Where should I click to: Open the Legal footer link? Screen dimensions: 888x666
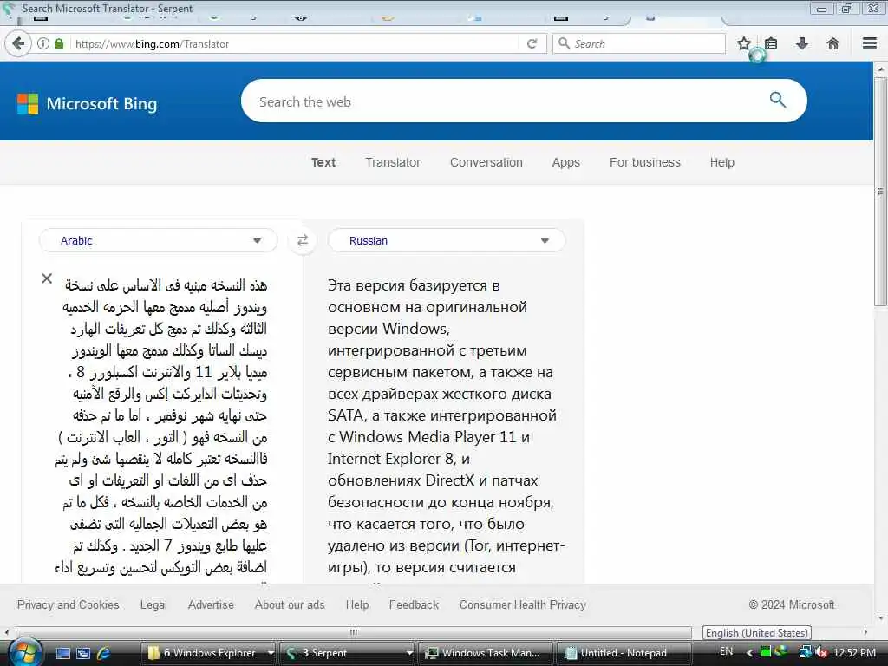[x=153, y=604]
